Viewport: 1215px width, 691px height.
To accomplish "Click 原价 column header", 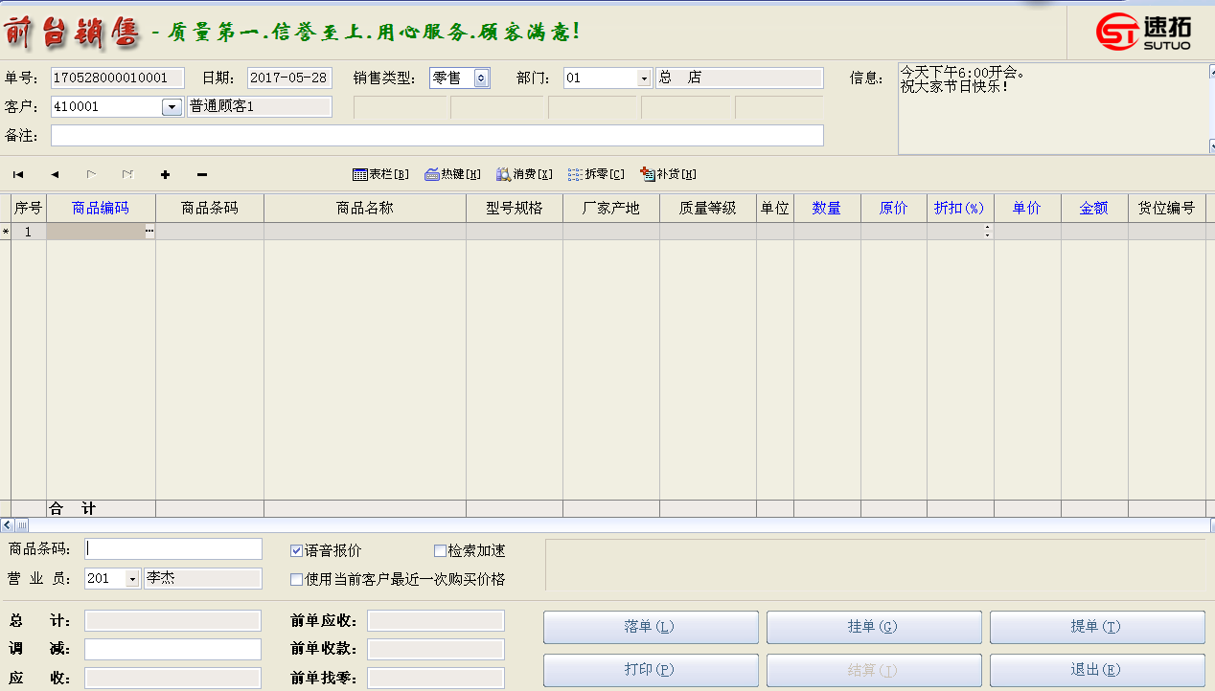I will [894, 208].
